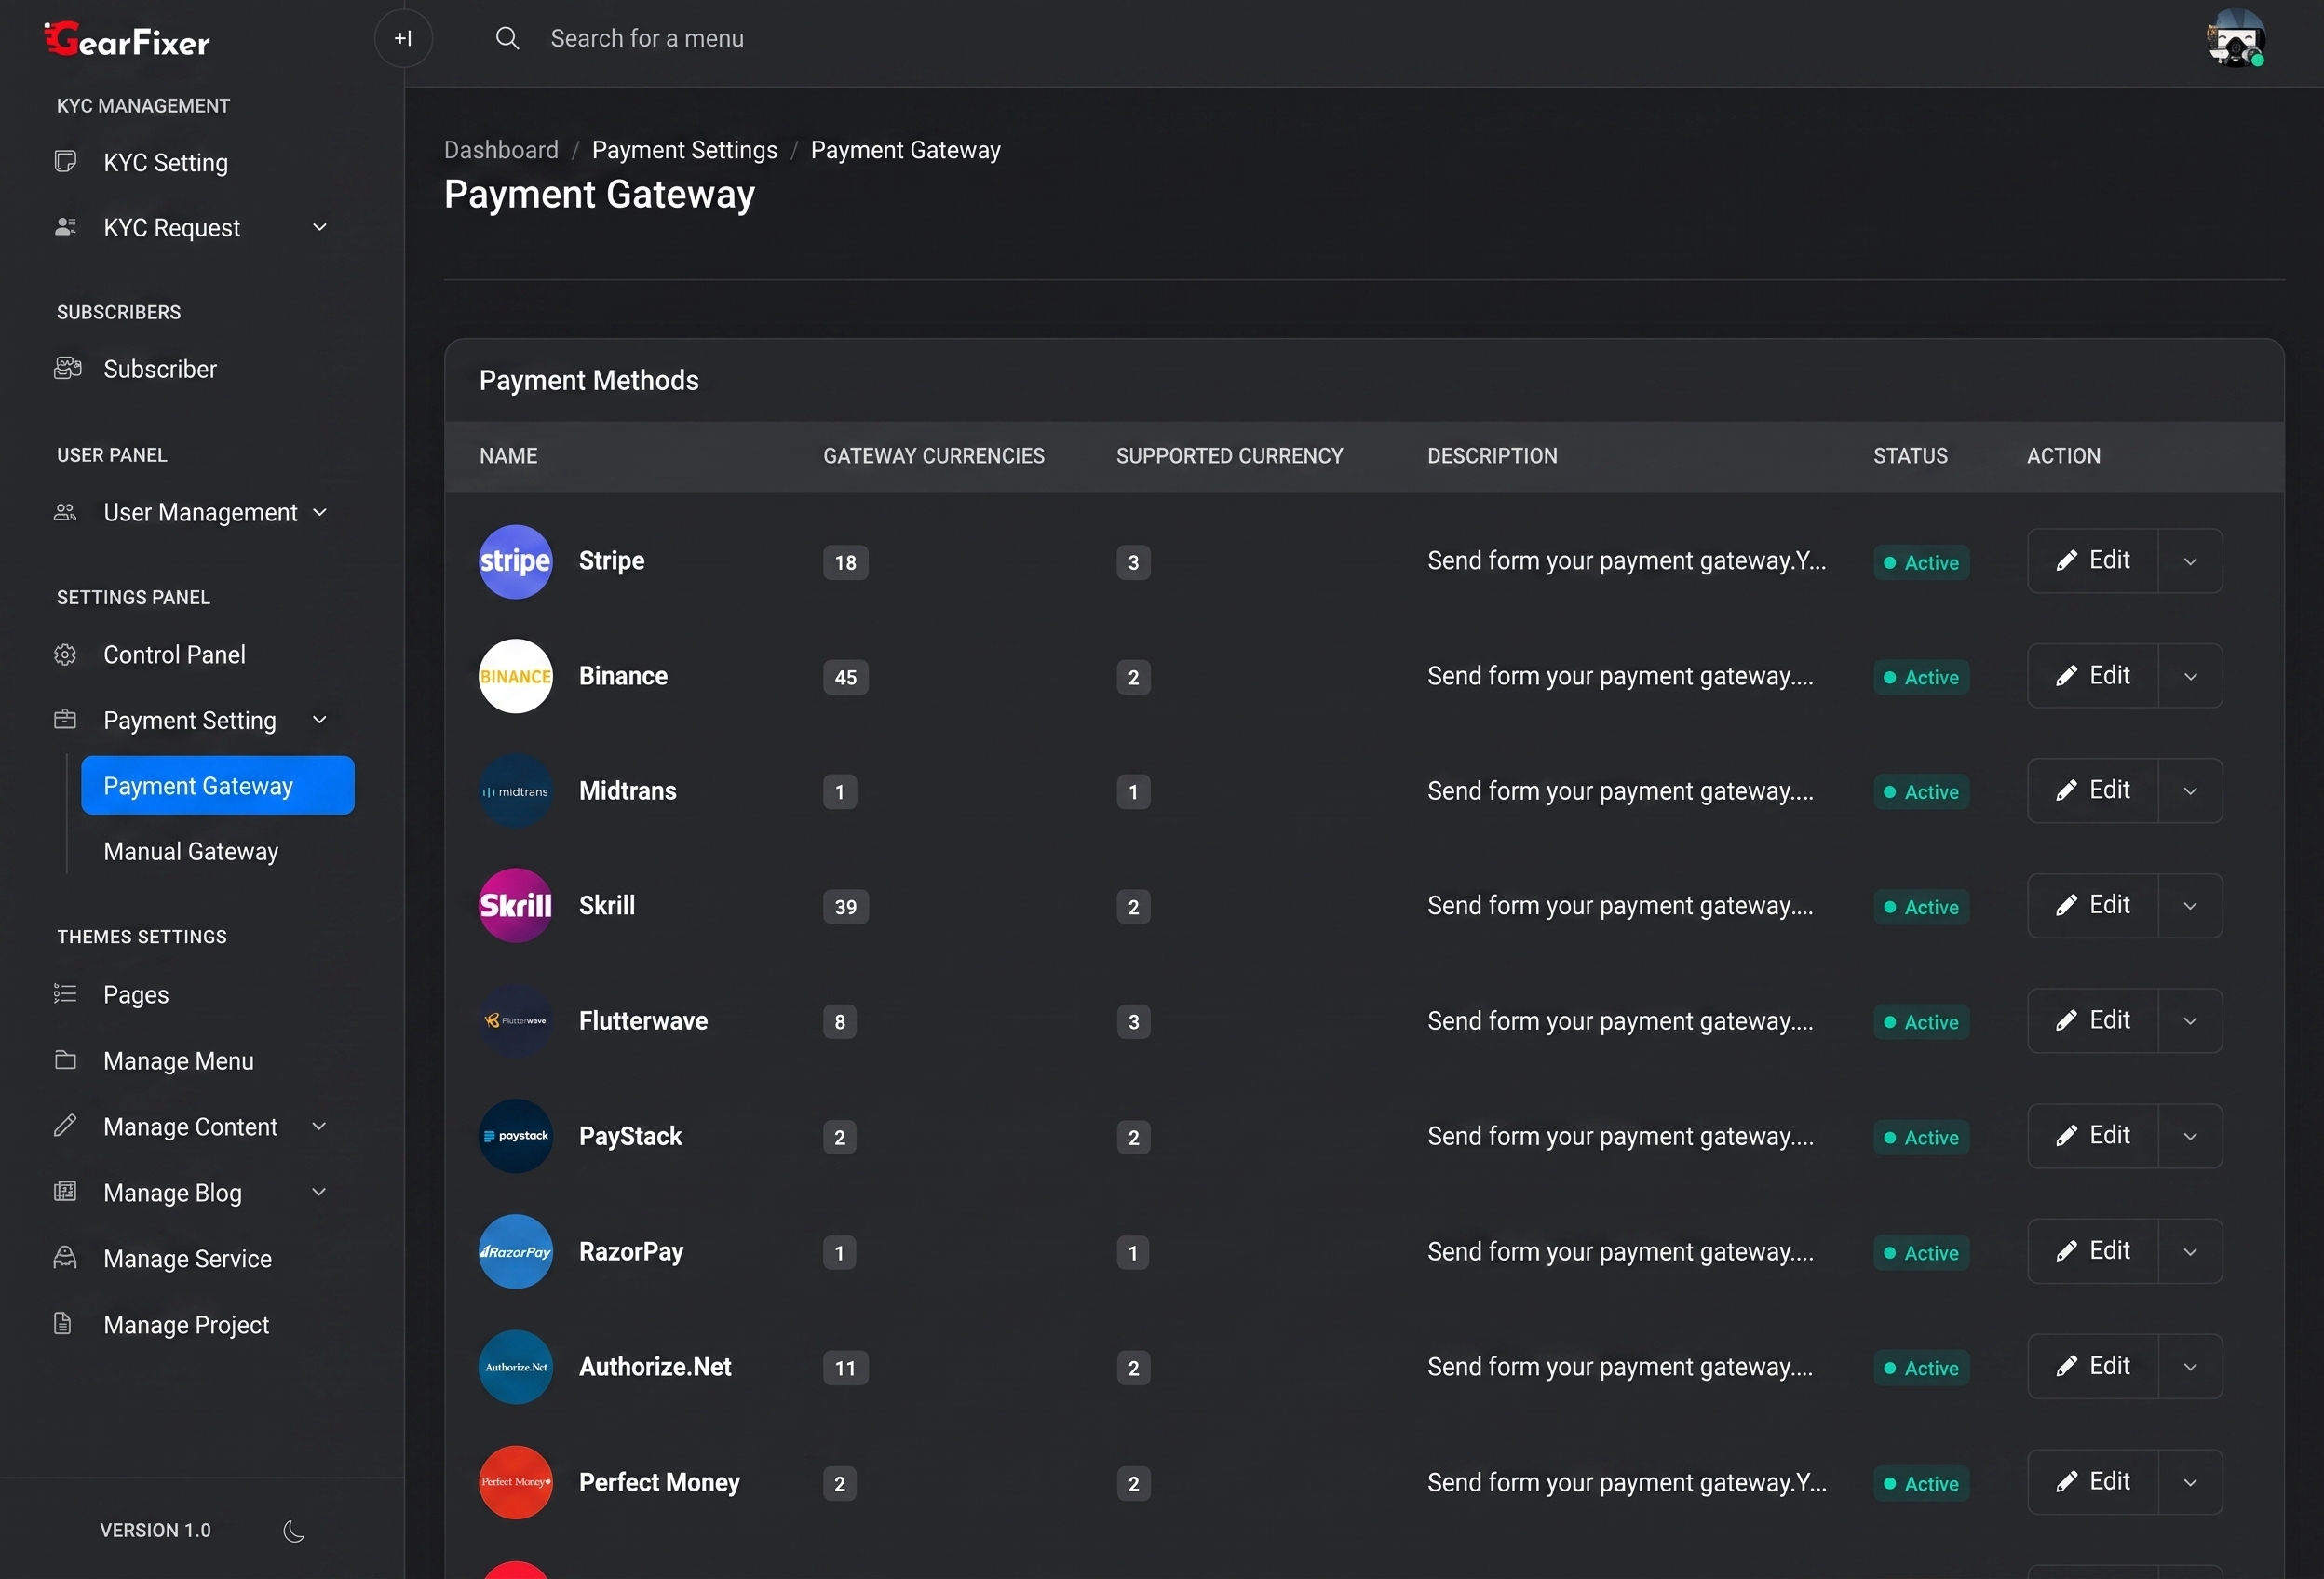Click the Authorize.Net logo icon

515,1367
